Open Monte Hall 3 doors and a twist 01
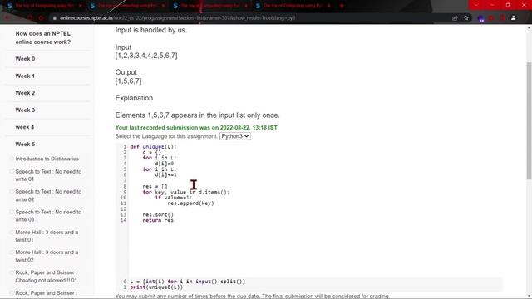The height and width of the screenshot is (299, 532). (47, 236)
